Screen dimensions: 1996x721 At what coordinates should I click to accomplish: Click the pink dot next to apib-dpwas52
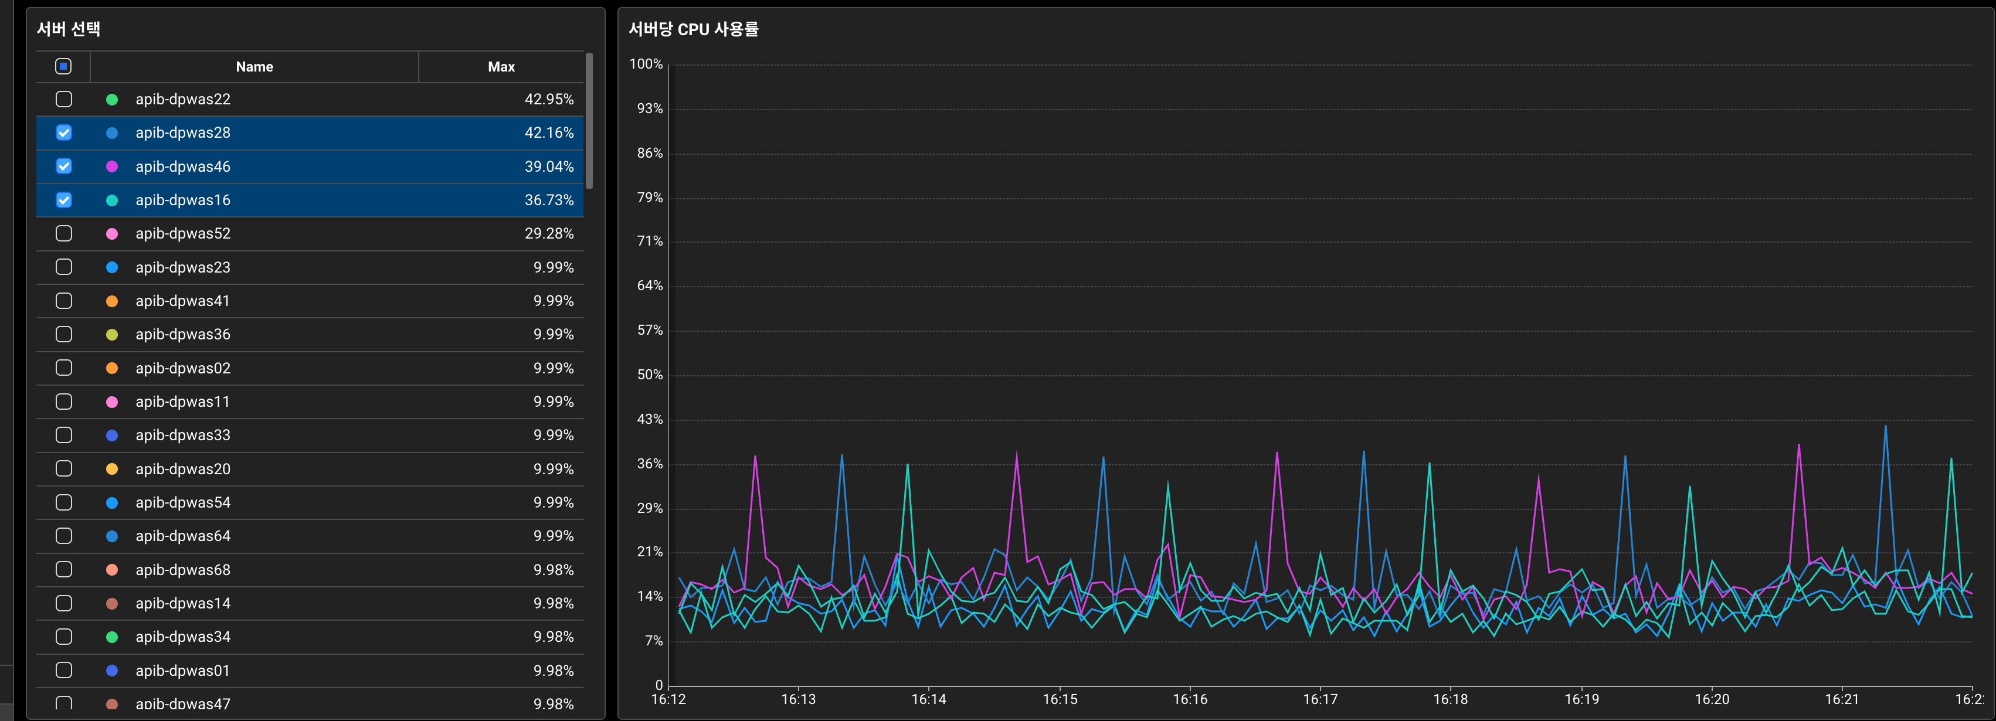coord(111,233)
